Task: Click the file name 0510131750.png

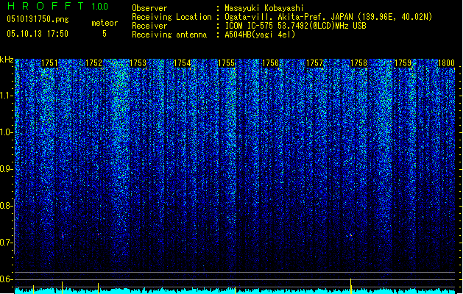Action: (x=38, y=20)
